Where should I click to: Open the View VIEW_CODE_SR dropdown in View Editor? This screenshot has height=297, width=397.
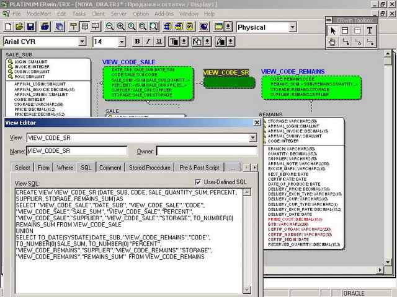[252, 137]
